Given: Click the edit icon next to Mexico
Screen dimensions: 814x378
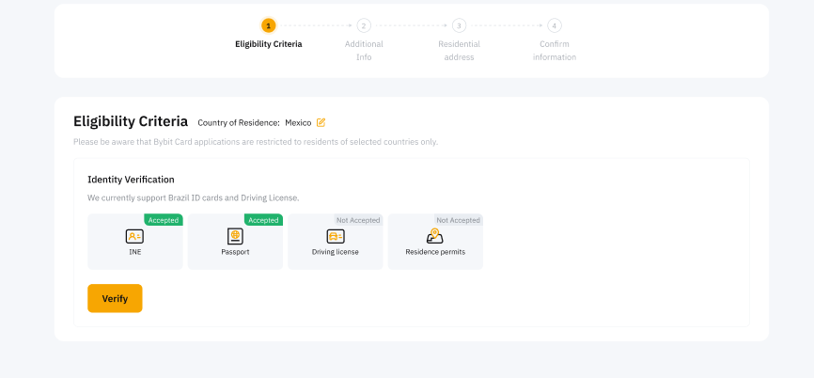Looking at the screenshot, I should pos(321,122).
